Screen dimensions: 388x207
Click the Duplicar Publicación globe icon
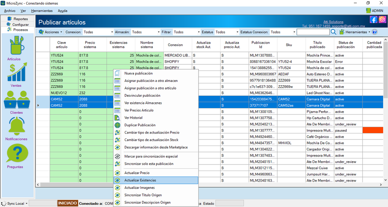coord(117,125)
